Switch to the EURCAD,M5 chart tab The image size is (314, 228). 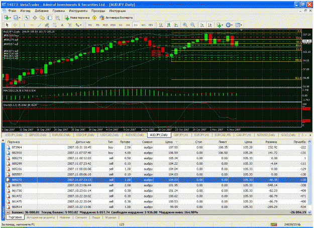223,135
